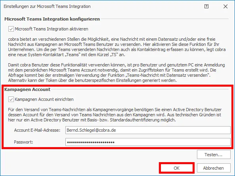The height and width of the screenshot is (176, 235).
Task: Close the Teams Integration settings dialog
Action: coord(225,6)
